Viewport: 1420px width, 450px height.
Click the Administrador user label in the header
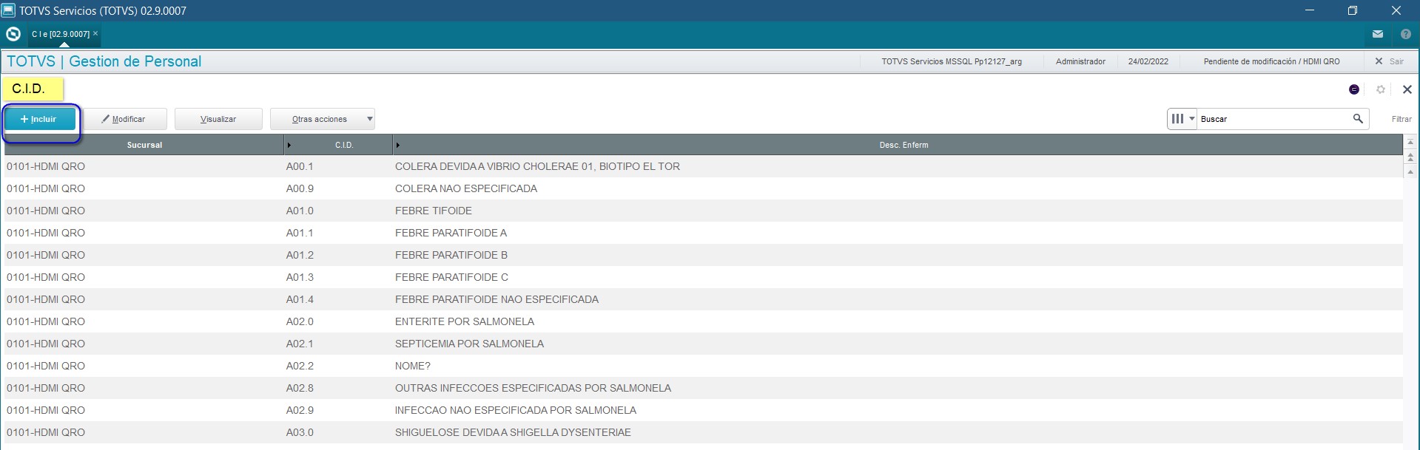[x=1080, y=61]
